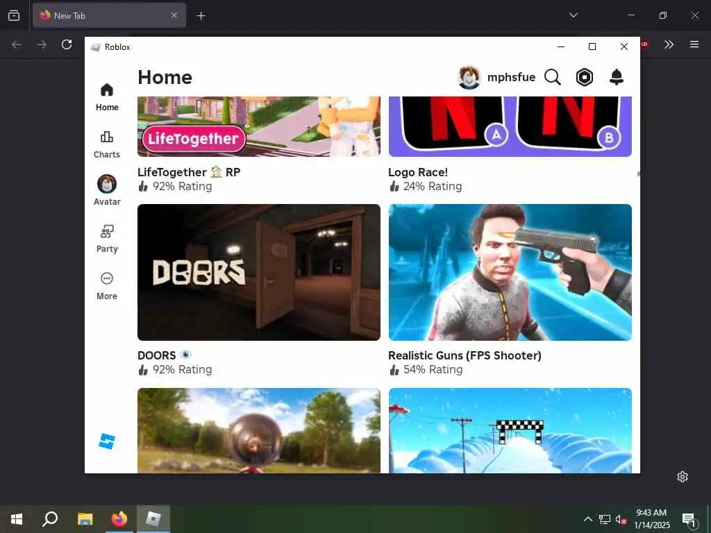The image size is (711, 533).
Task: Open the Robux balance icon
Action: click(x=585, y=78)
